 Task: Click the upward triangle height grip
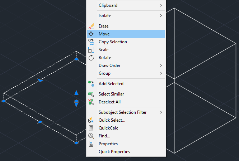76,93
